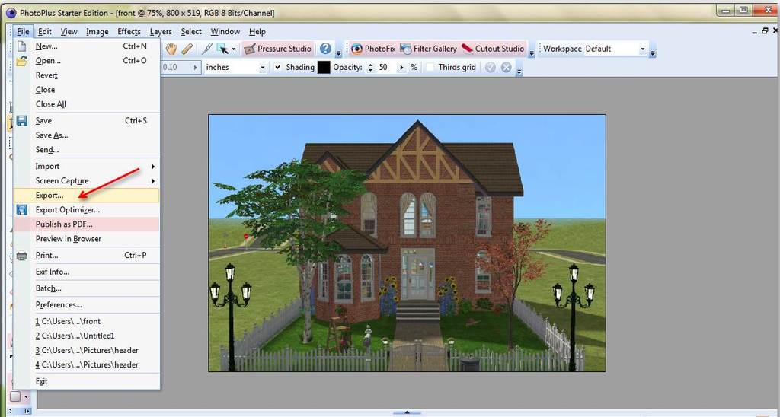Image resolution: width=780 pixels, height=417 pixels.
Task: Click the Filter Gallery icon
Action: tap(406, 49)
